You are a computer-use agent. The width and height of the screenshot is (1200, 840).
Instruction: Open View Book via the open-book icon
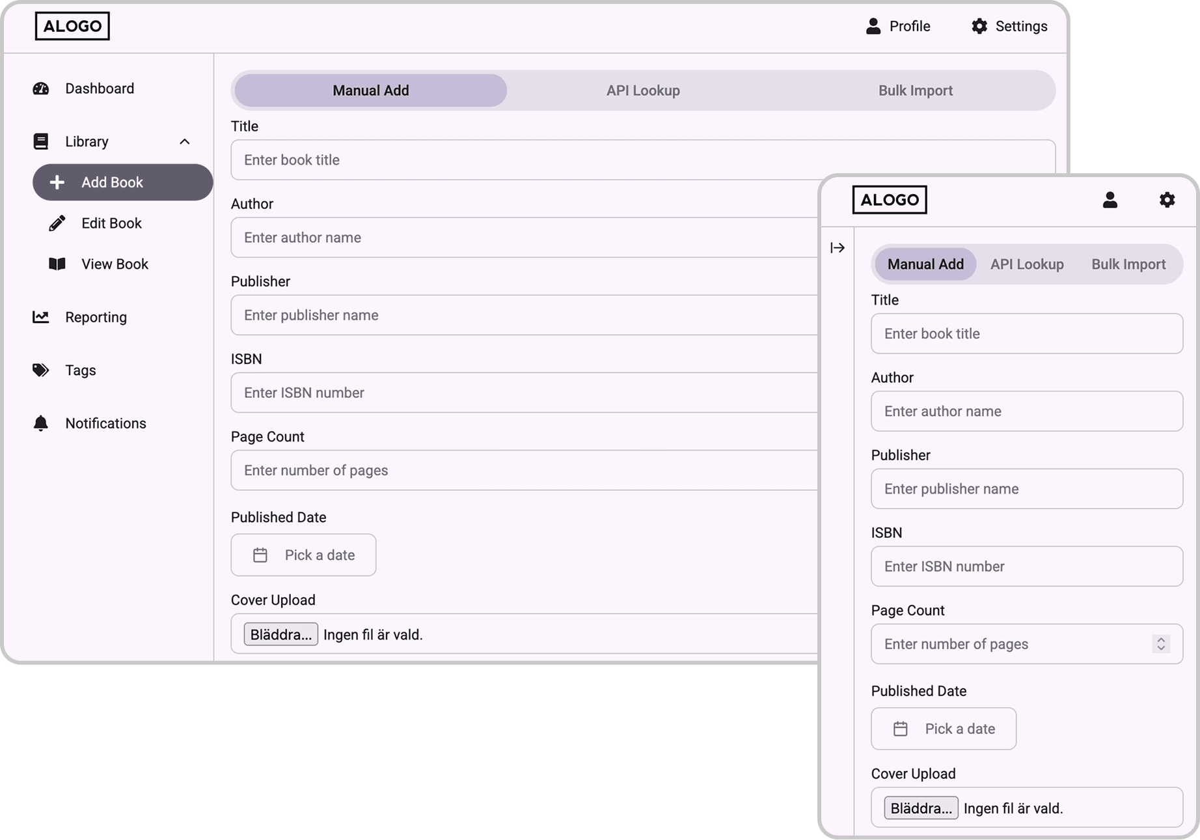coord(57,264)
